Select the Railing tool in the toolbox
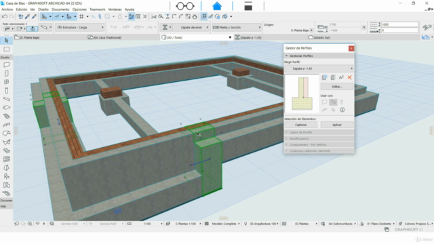Viewport: 434px width, 244px height. pos(6,125)
